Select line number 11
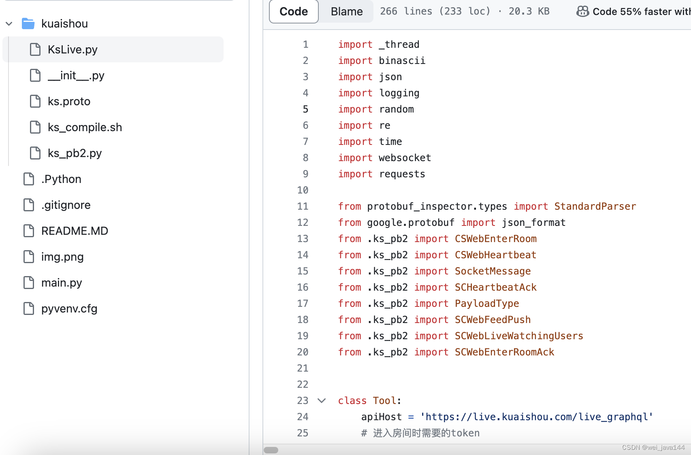This screenshot has height=455, width=691. tap(303, 206)
